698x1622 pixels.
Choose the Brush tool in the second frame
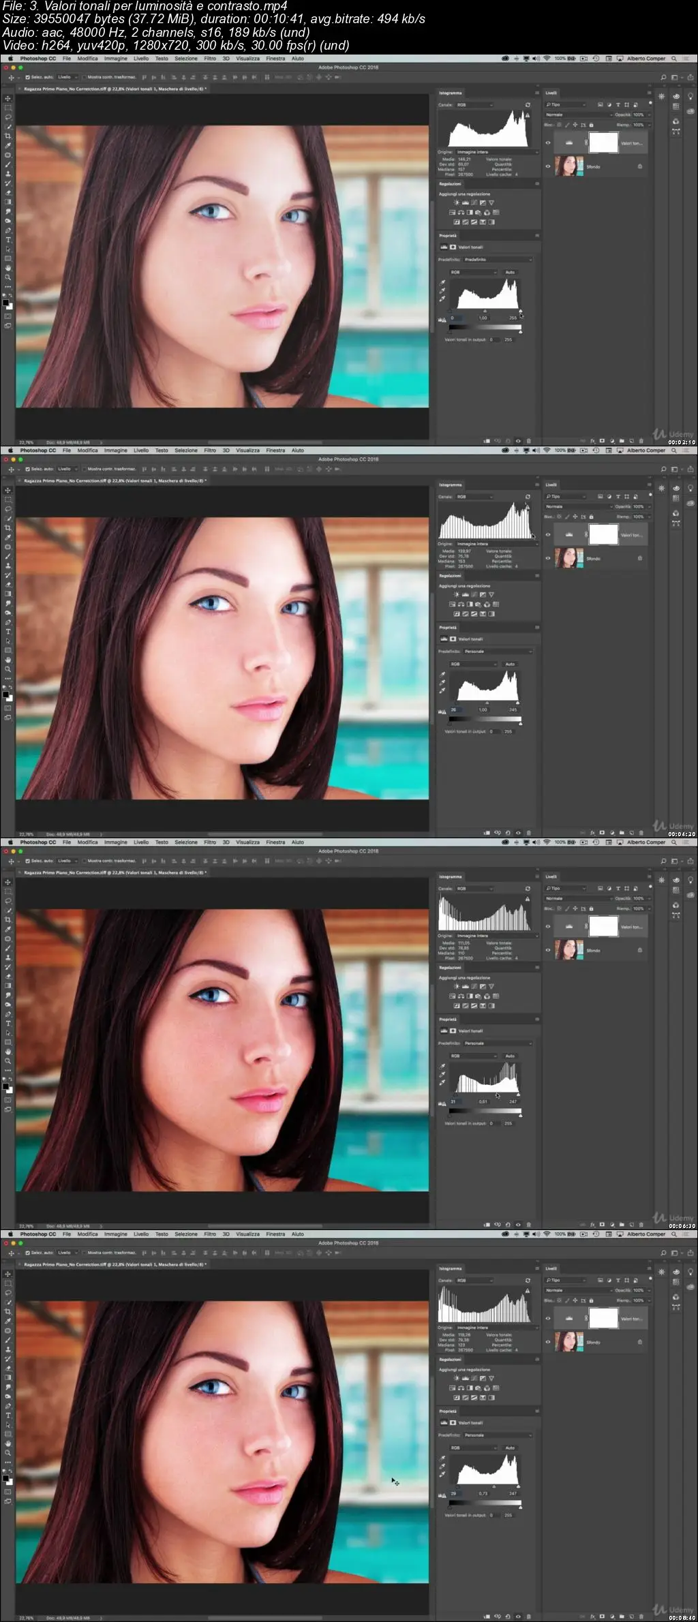(8, 556)
